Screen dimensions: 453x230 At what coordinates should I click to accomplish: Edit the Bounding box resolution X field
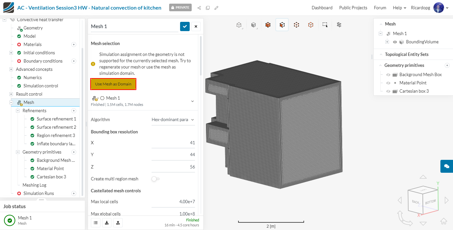click(x=173, y=143)
